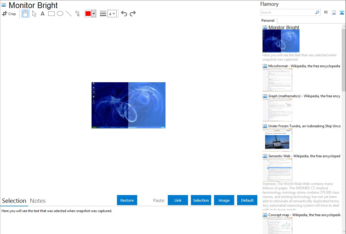
Task: Activate the hand pan tool
Action: [x=25, y=14]
